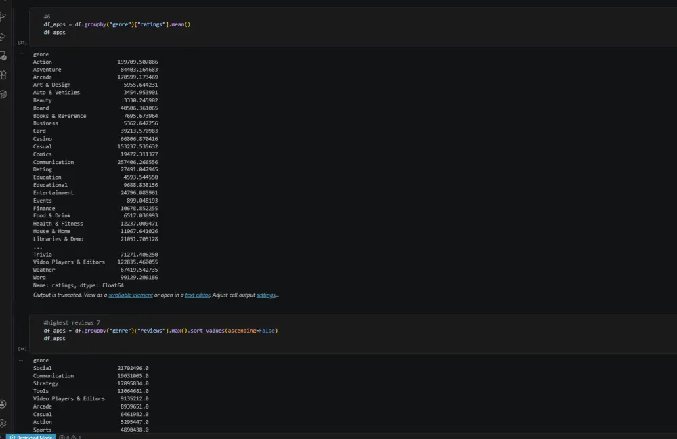
Task: Click the 'Adventure' row label
Action: (47, 70)
